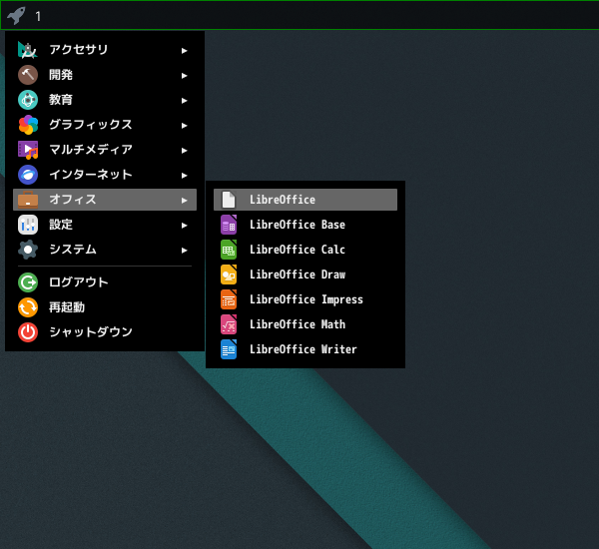
Task: Launch LibreOffice Writer from submenu
Action: pos(305,349)
